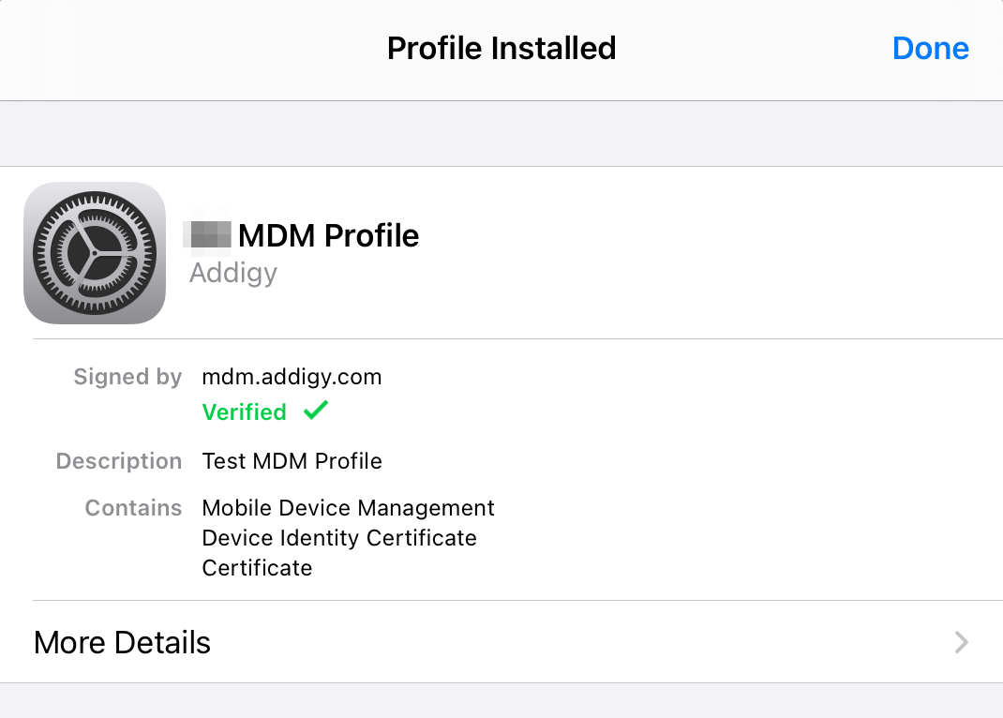Screen dimensions: 1003x718
Task: Click the Settings gear profile icon
Action: [x=95, y=253]
